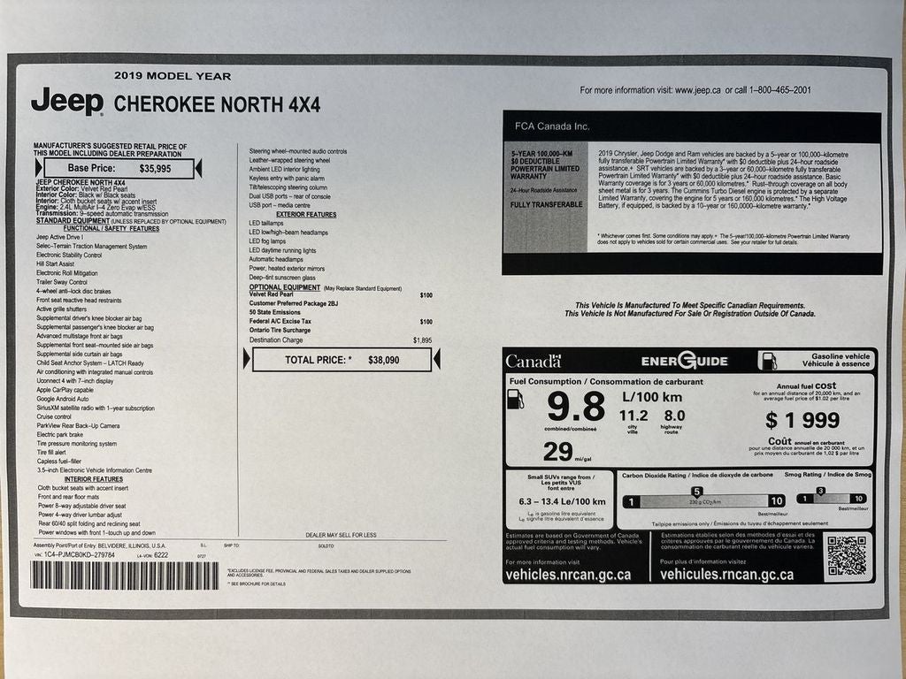
Task: Click the Uconnect 4 with 7-inch display line
Action: click(x=74, y=381)
